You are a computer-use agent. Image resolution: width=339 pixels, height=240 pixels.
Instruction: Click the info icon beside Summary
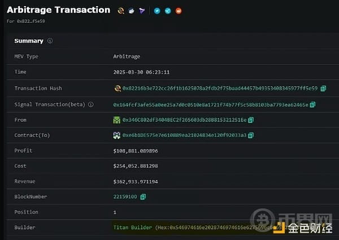(x=50, y=41)
